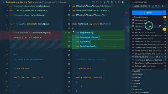The height and width of the screenshot is (94, 168).
Task: Click Commit button
Action: (x=147, y=13)
